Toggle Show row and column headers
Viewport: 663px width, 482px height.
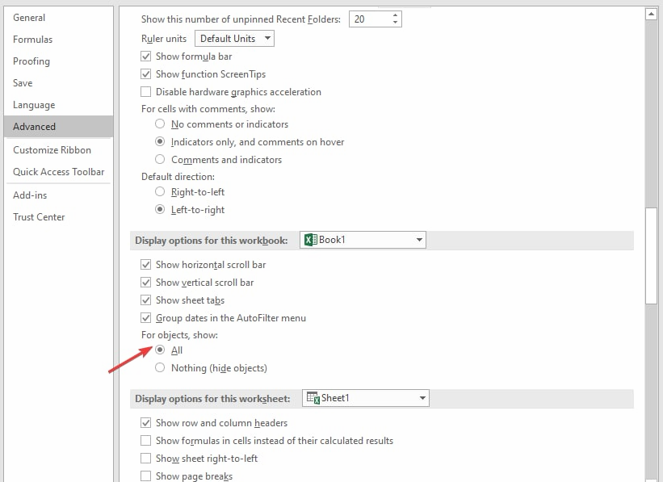[146, 423]
